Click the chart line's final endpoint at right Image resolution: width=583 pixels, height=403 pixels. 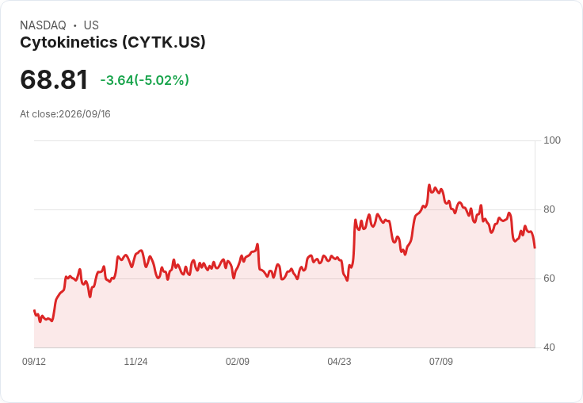tap(535, 248)
